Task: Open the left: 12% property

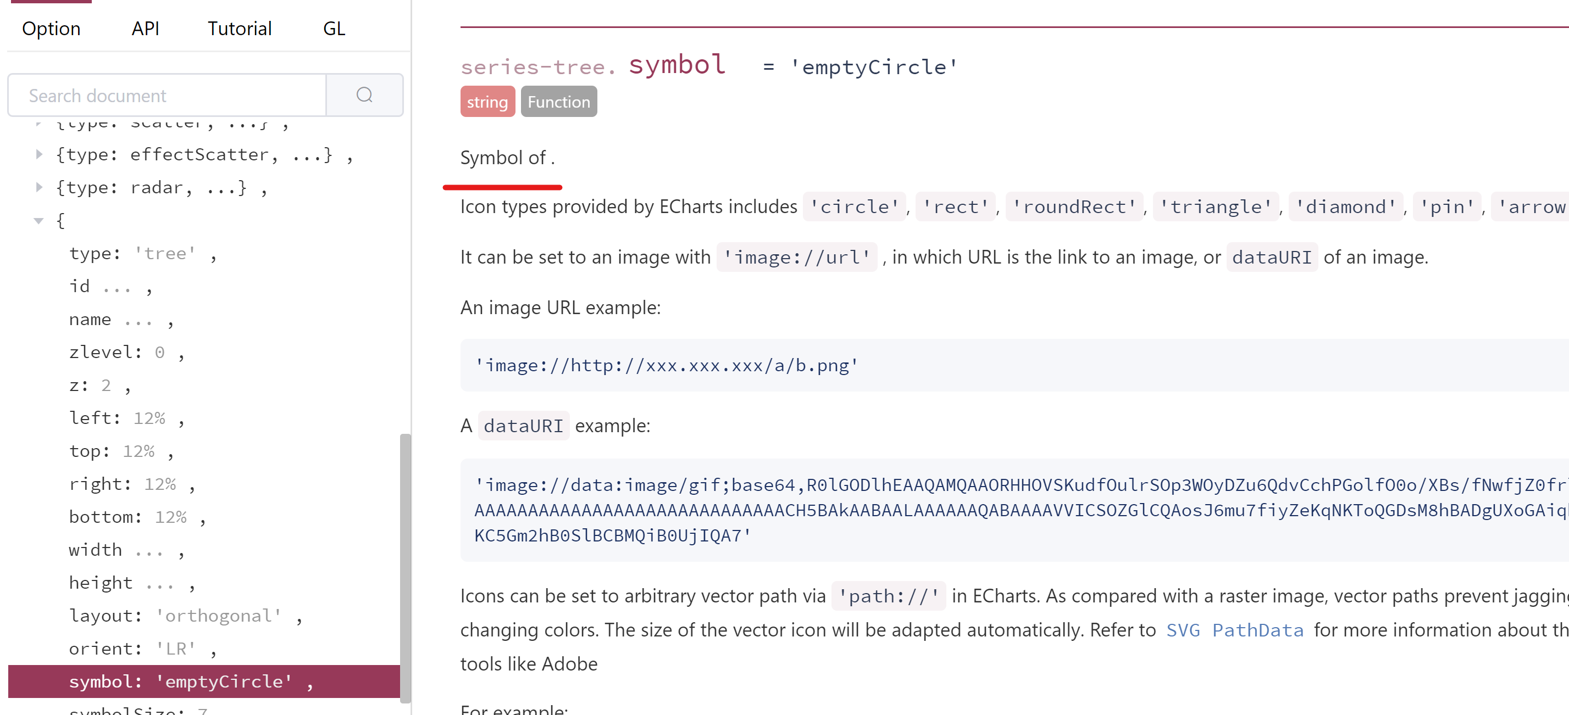Action: tap(117, 418)
